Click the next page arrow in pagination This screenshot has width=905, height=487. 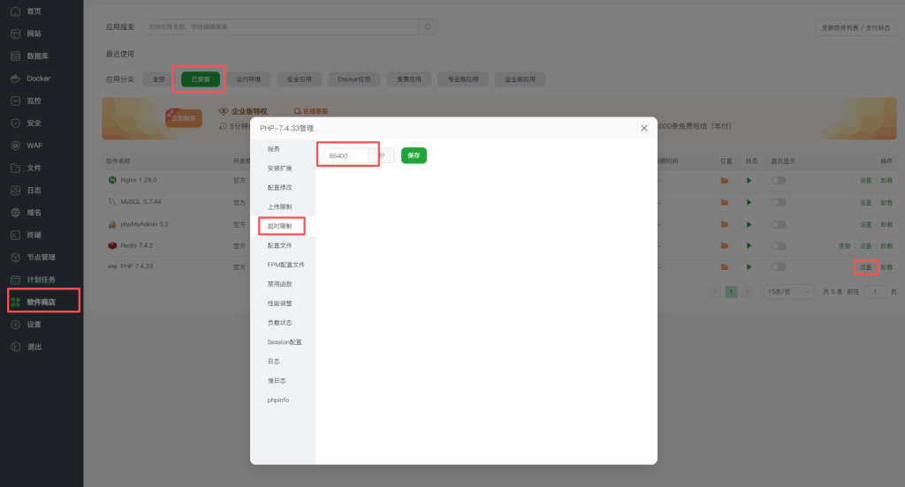click(747, 291)
